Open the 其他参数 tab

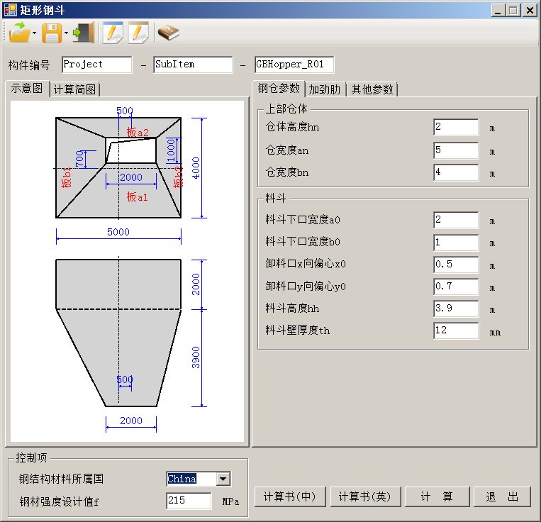tap(372, 89)
